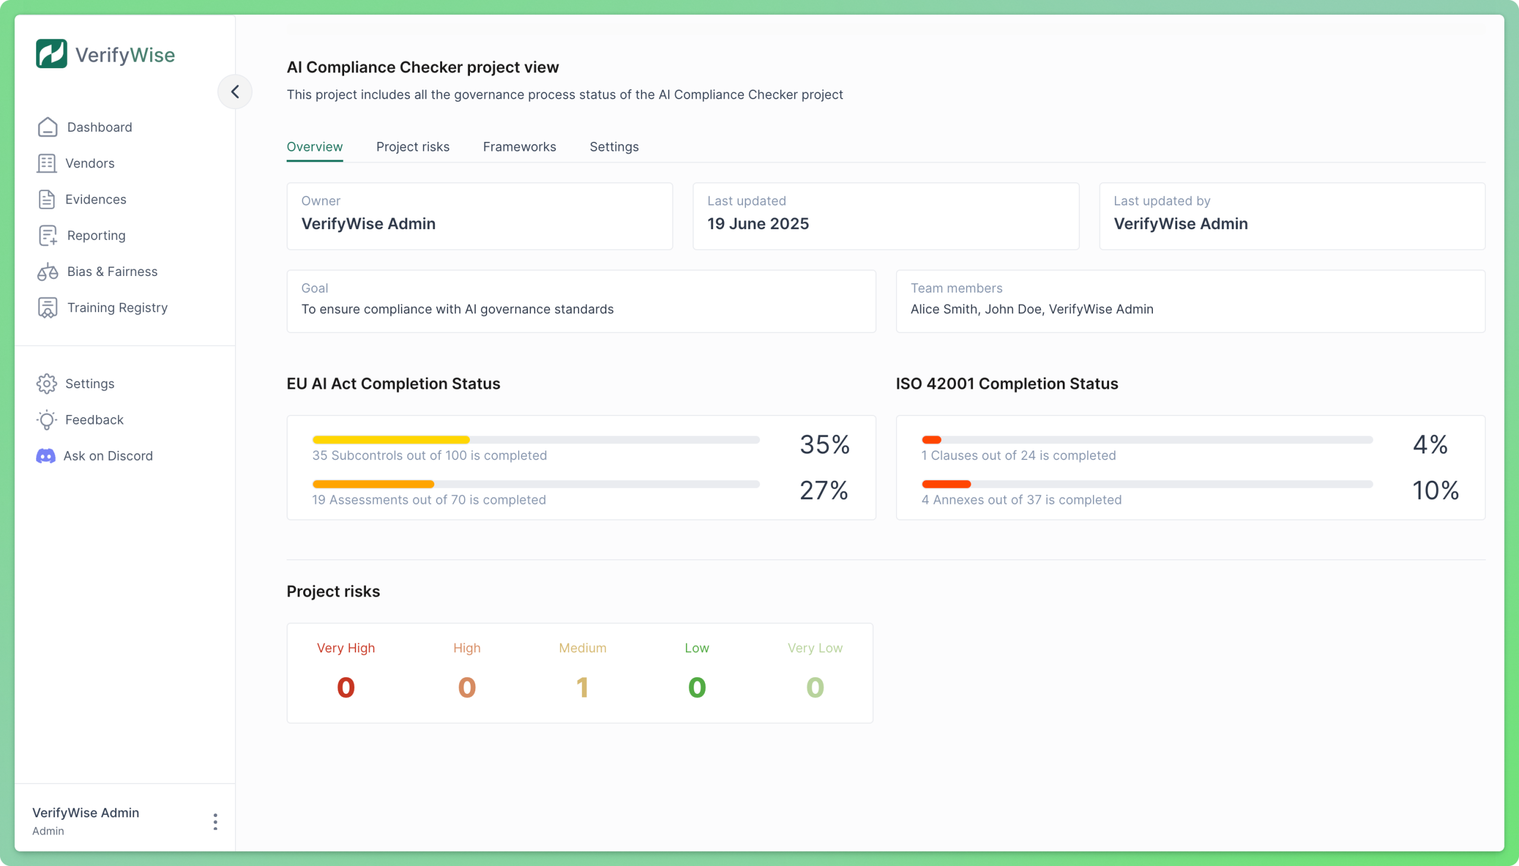
Task: Click the Medium risk count of 1
Action: coord(582,687)
